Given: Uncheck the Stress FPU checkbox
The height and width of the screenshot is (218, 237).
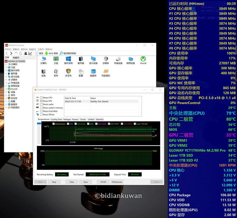Looking at the screenshot, I should point(41,101).
